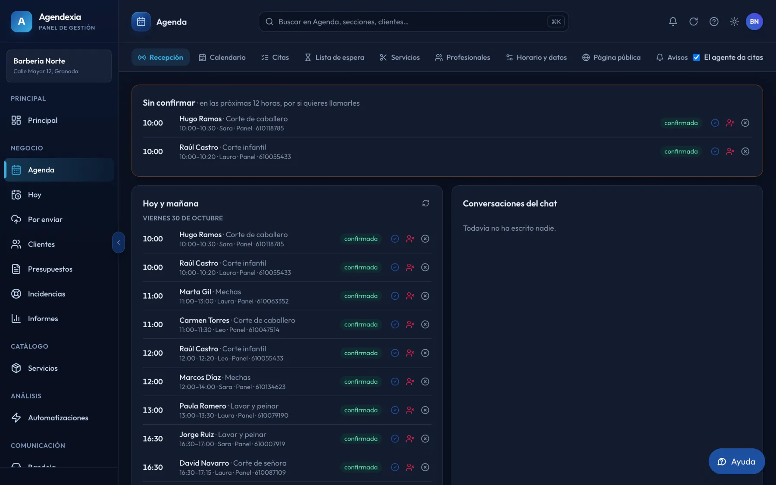Go to Principal in the sidebar

pyautogui.click(x=59, y=120)
